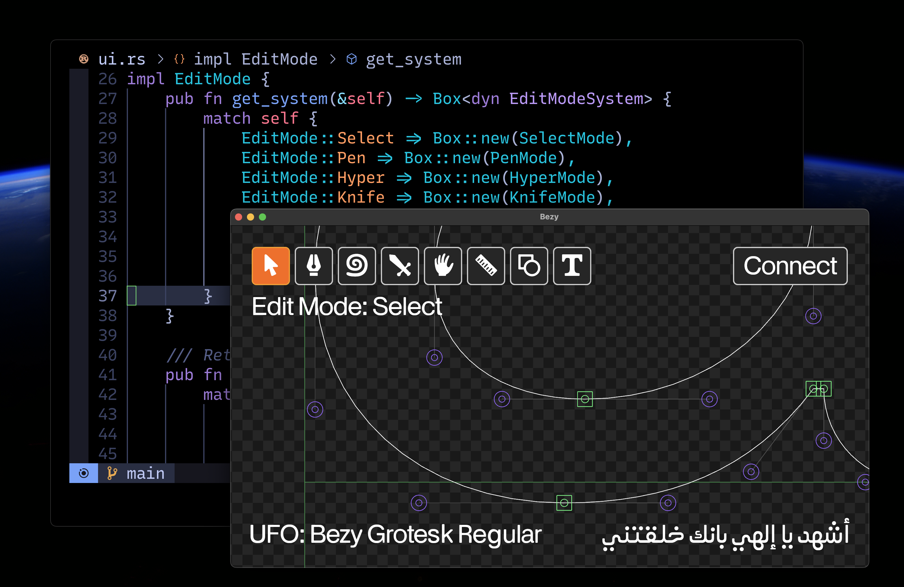This screenshot has height=587, width=904.
Task: Click line number 26 in editor gutter
Action: click(x=108, y=79)
